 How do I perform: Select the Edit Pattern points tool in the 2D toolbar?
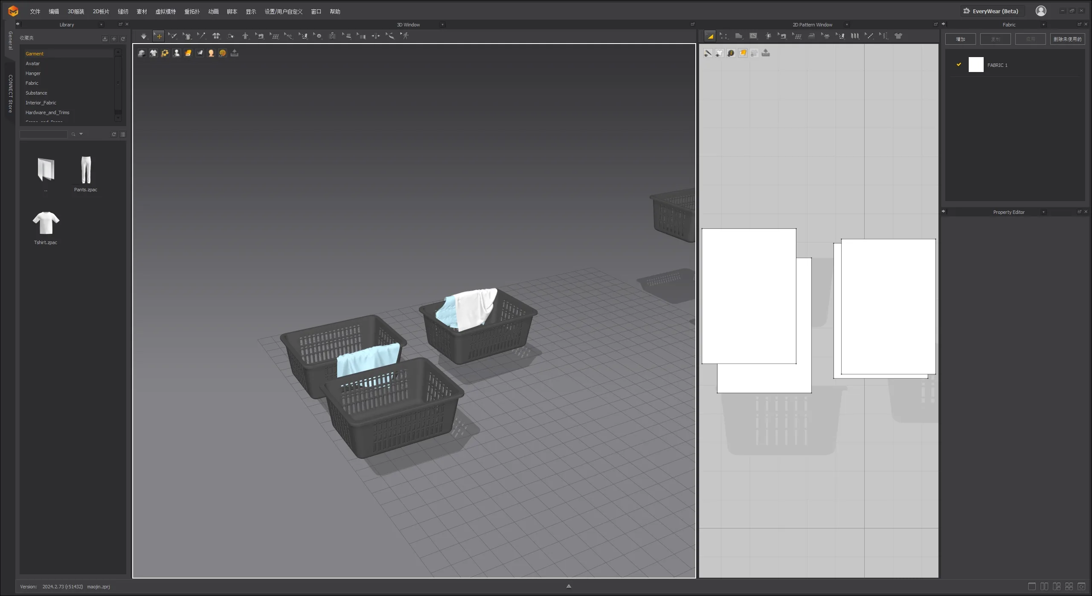[x=724, y=36]
